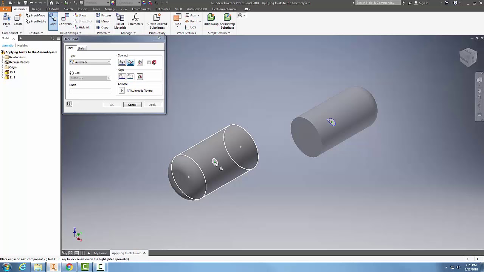
Task: Click Sign In
Action: coord(423,3)
